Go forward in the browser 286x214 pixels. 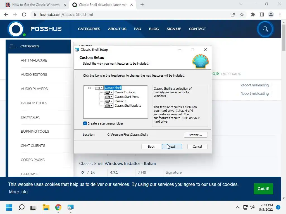coord(15,14)
